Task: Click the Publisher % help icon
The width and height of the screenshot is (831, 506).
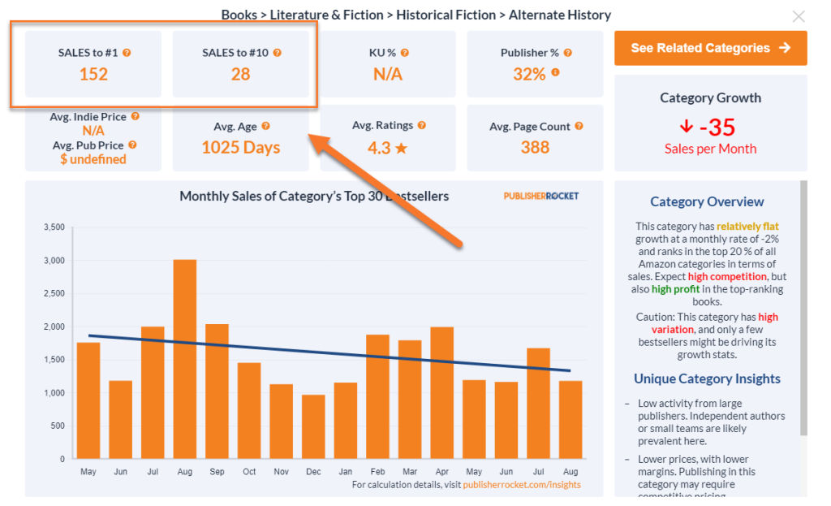Action: point(568,53)
